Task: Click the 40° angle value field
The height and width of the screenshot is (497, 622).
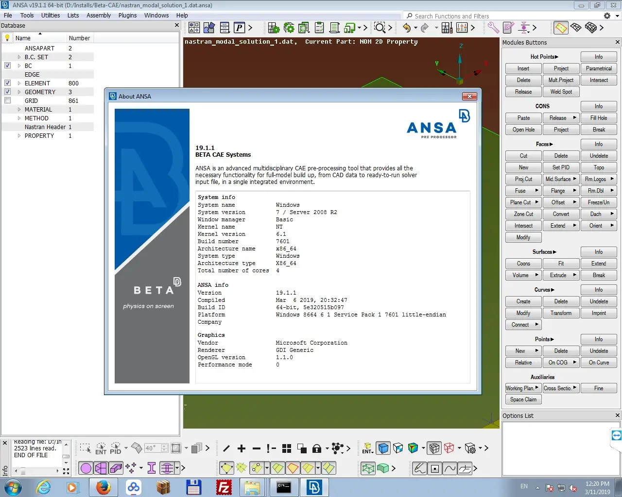Action: tap(152, 448)
